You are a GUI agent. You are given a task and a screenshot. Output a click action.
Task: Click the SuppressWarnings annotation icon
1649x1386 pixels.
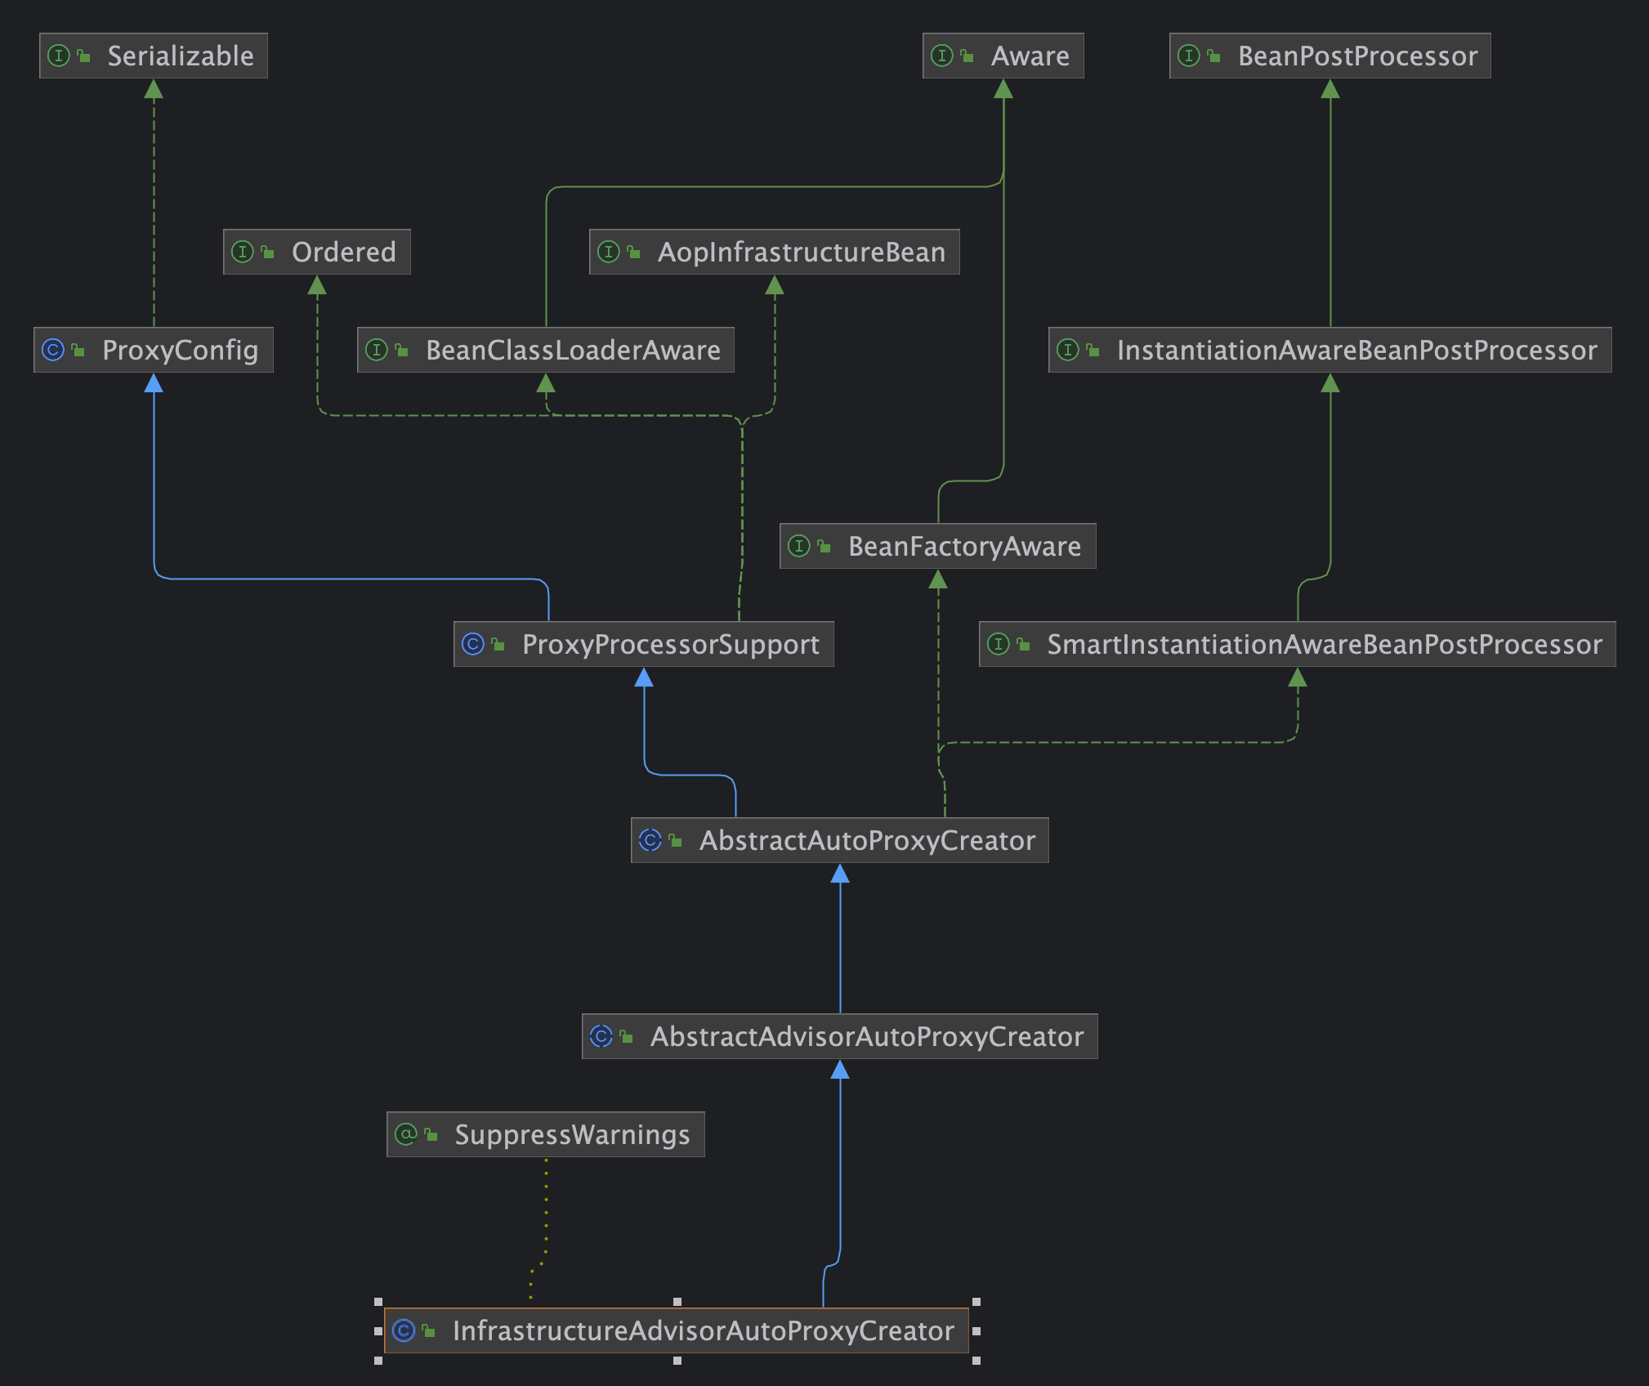coord(406,1134)
